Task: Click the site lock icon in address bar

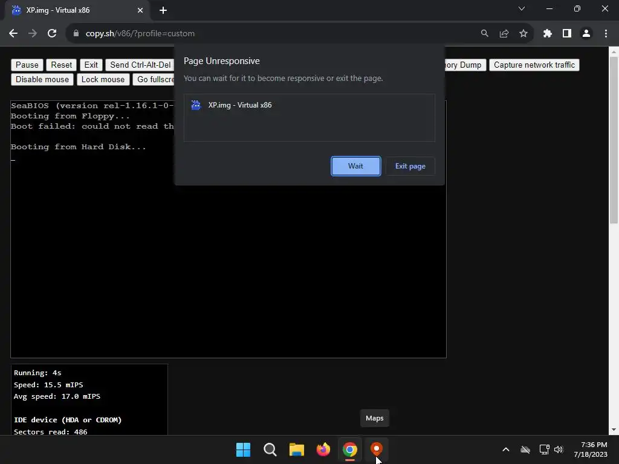Action: 76,34
